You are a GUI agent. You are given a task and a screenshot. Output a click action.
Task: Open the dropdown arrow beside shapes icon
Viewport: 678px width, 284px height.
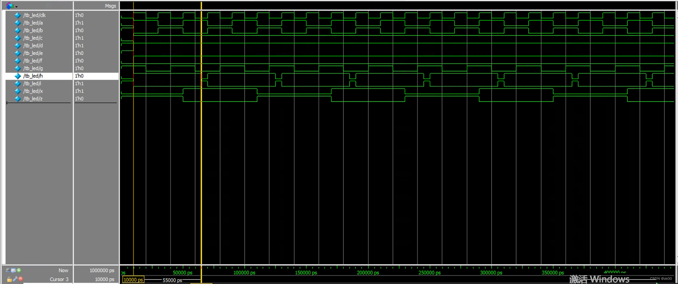(x=16, y=6)
